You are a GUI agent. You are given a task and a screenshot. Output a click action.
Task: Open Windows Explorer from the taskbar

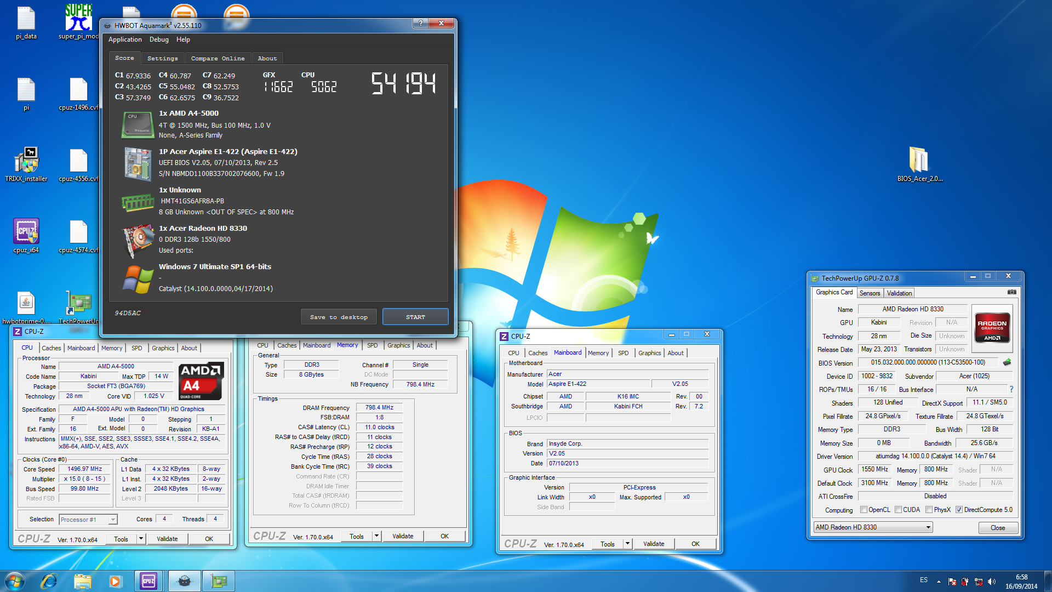click(x=82, y=581)
